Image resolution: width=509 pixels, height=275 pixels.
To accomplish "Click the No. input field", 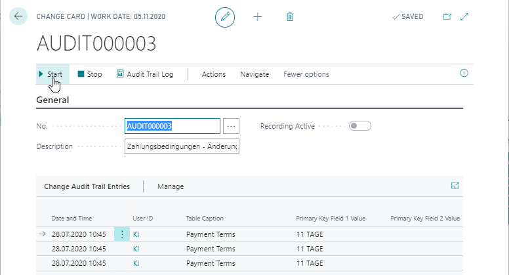I will [x=173, y=126].
